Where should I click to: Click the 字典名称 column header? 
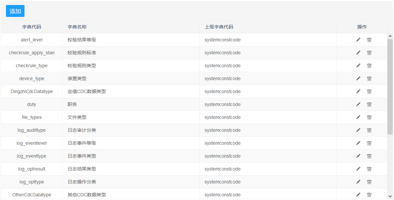77,27
